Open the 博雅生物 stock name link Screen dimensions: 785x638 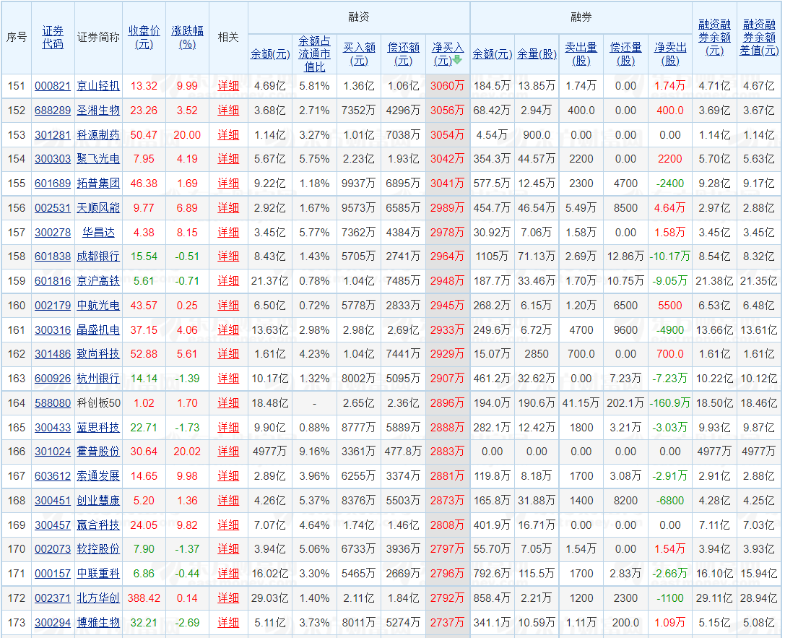98,622
